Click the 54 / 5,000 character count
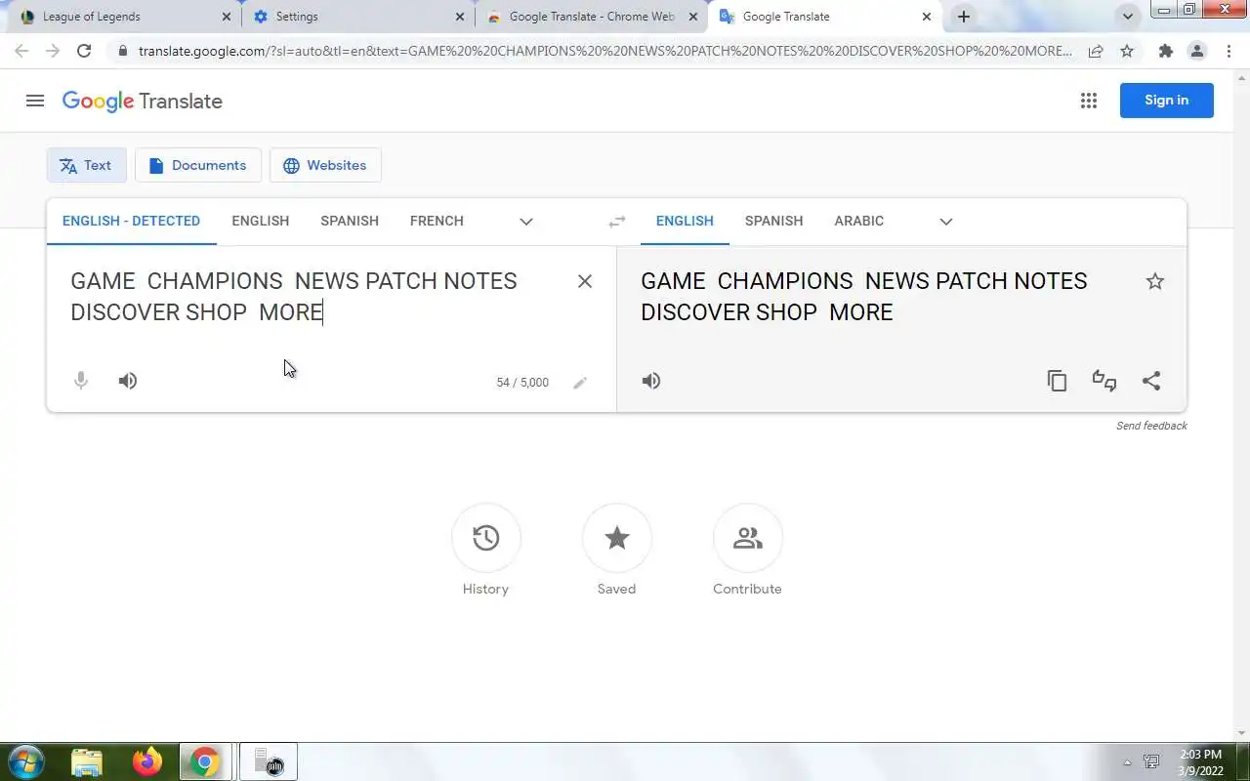 [x=522, y=383]
